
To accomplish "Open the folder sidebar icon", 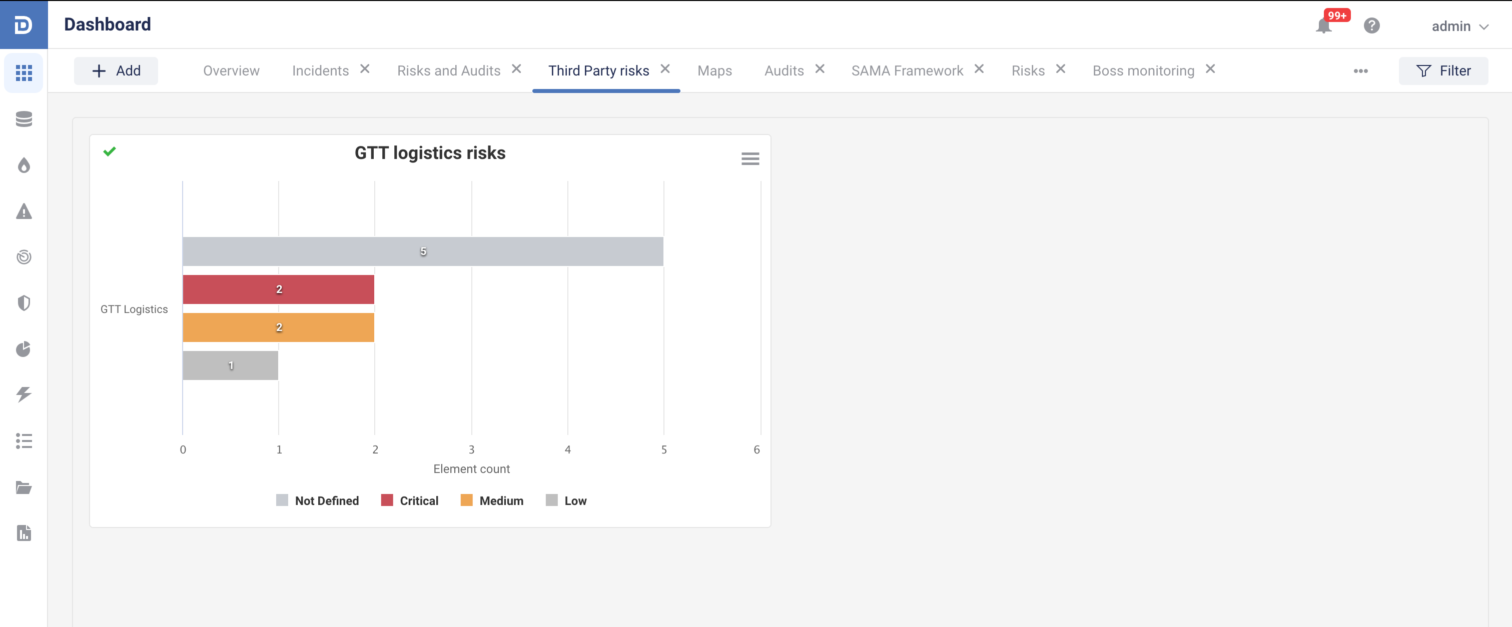I will tap(24, 487).
